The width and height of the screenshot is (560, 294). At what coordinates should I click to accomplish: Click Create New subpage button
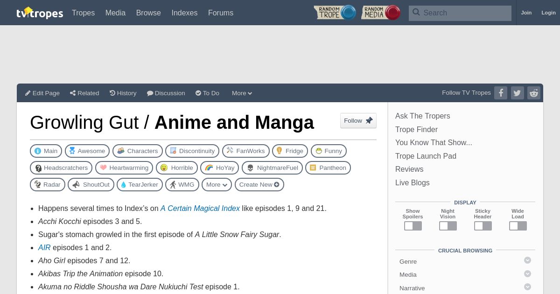tap(259, 185)
